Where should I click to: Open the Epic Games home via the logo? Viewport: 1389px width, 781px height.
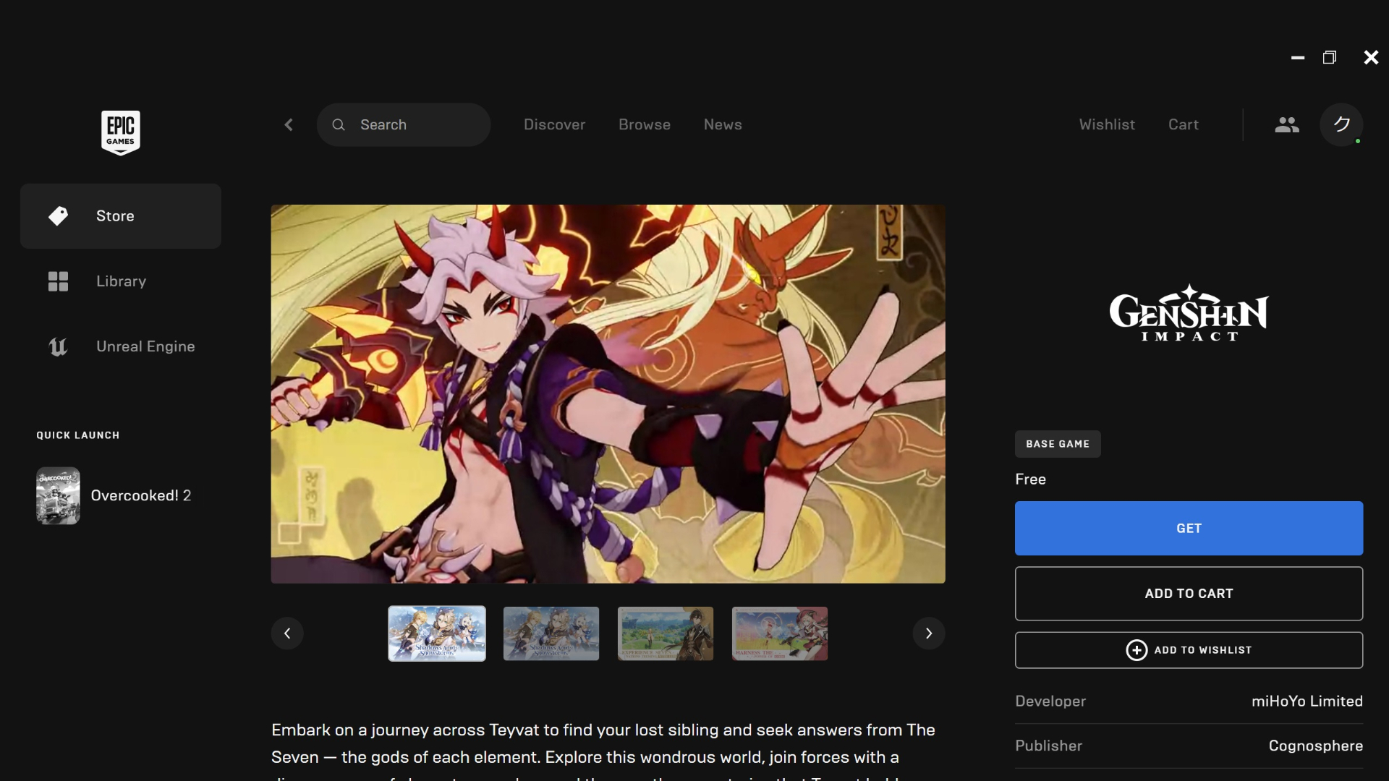120,132
